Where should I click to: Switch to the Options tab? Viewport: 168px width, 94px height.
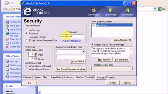point(37,78)
